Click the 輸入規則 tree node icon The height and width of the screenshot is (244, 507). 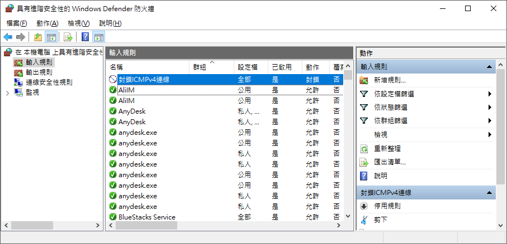18,62
